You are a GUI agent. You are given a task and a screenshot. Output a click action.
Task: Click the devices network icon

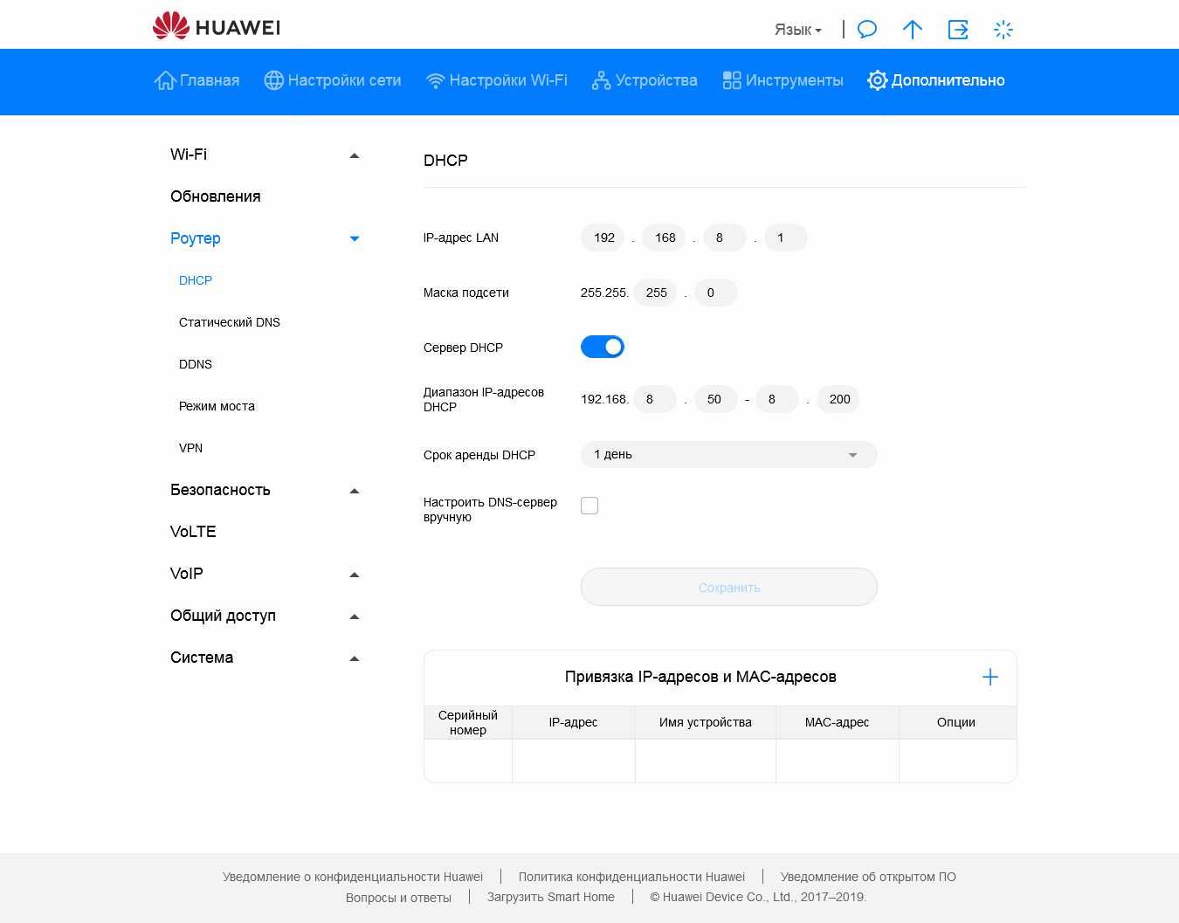(601, 80)
